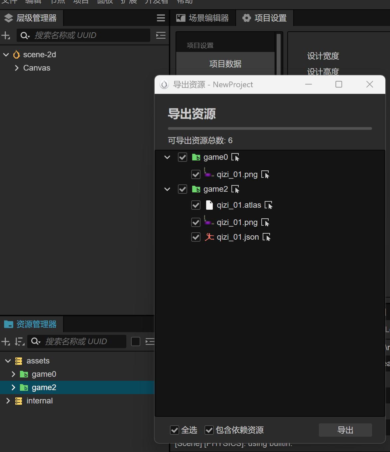This screenshot has height=452, width=390.
Task: Collapse the assets root in Assets panel
Action: point(8,361)
